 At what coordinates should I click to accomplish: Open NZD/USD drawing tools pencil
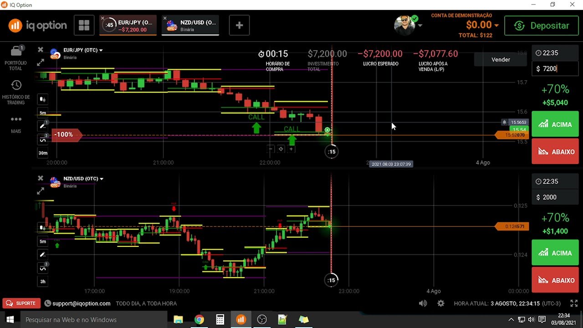tap(43, 254)
